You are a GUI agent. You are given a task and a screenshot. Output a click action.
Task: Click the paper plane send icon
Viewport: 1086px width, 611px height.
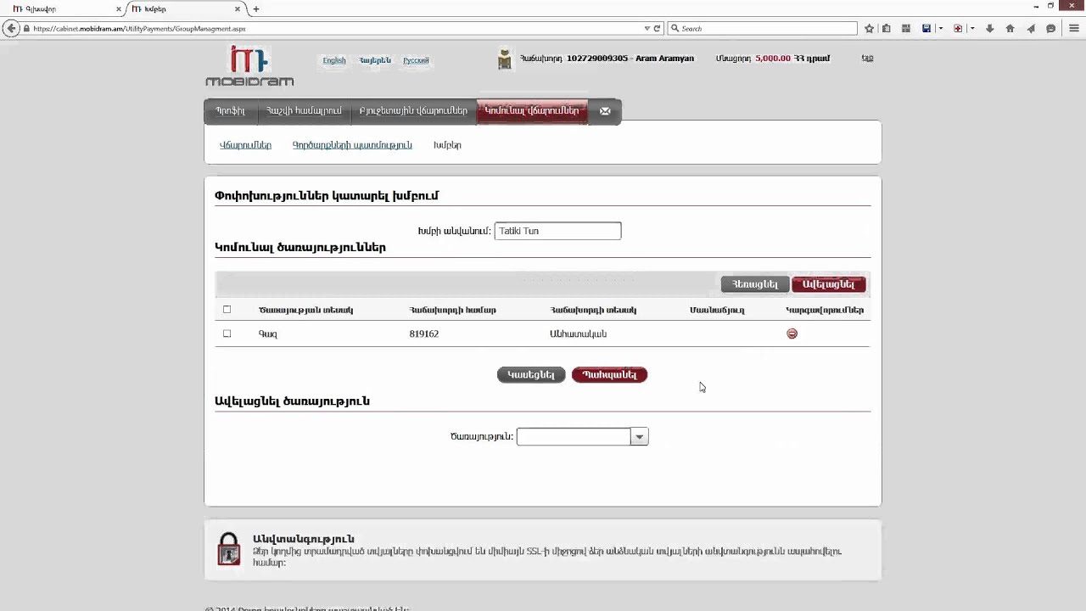coord(1031,28)
